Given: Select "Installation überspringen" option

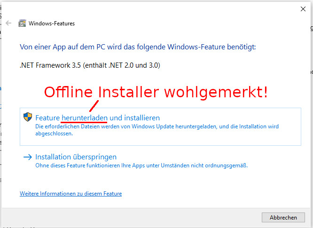Looking at the screenshot, I should pos(76,157).
